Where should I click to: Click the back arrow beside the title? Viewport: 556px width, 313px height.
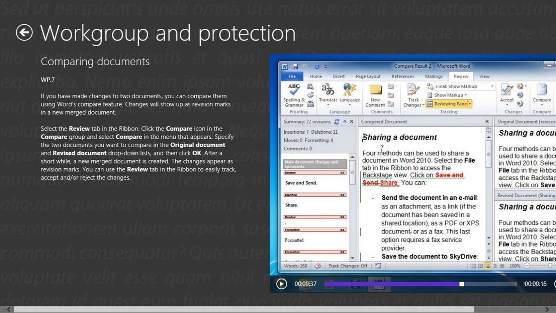[24, 32]
